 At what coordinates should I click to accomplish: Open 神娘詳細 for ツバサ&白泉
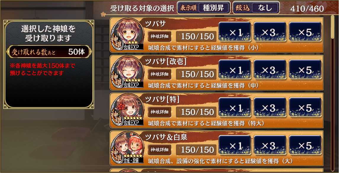(x=160, y=150)
